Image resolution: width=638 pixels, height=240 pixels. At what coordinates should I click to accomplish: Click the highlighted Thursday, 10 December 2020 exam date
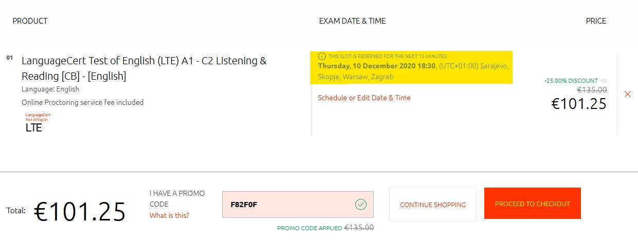377,66
